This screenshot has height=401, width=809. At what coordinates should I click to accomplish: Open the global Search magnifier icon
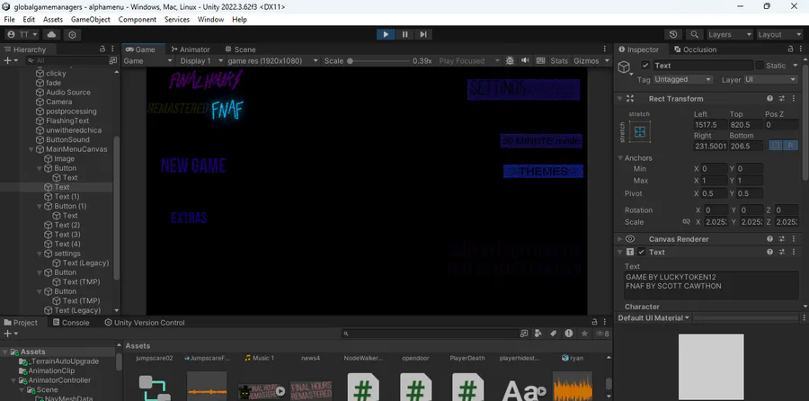(x=695, y=34)
